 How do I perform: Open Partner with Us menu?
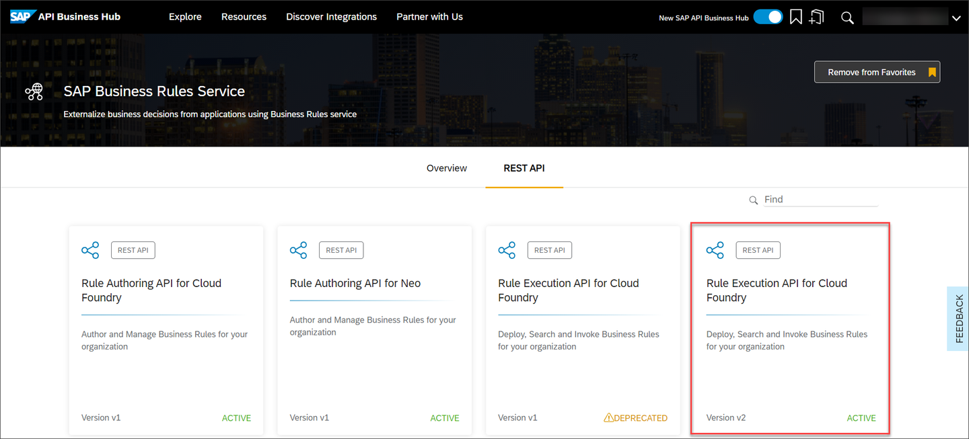[429, 17]
